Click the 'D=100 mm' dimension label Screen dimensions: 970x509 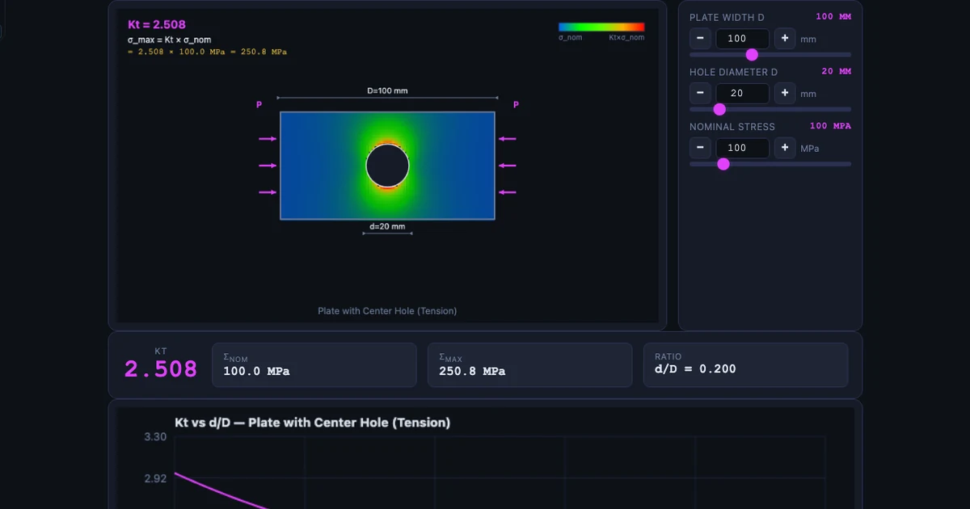pyautogui.click(x=387, y=90)
